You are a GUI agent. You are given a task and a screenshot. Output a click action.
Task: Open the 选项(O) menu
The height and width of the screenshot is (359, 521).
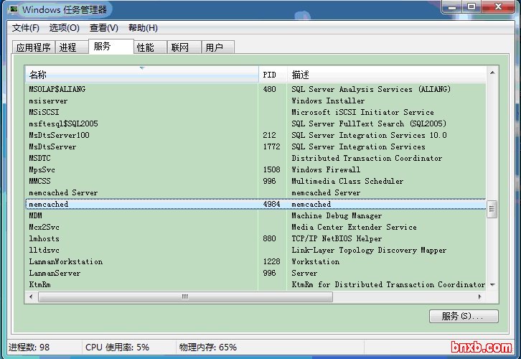coord(64,28)
